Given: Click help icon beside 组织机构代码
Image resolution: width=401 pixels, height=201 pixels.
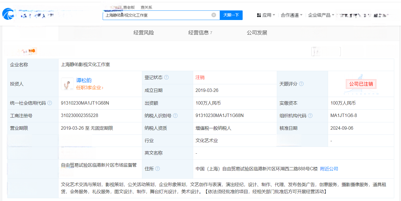Looking at the screenshot, I should coord(310,116).
